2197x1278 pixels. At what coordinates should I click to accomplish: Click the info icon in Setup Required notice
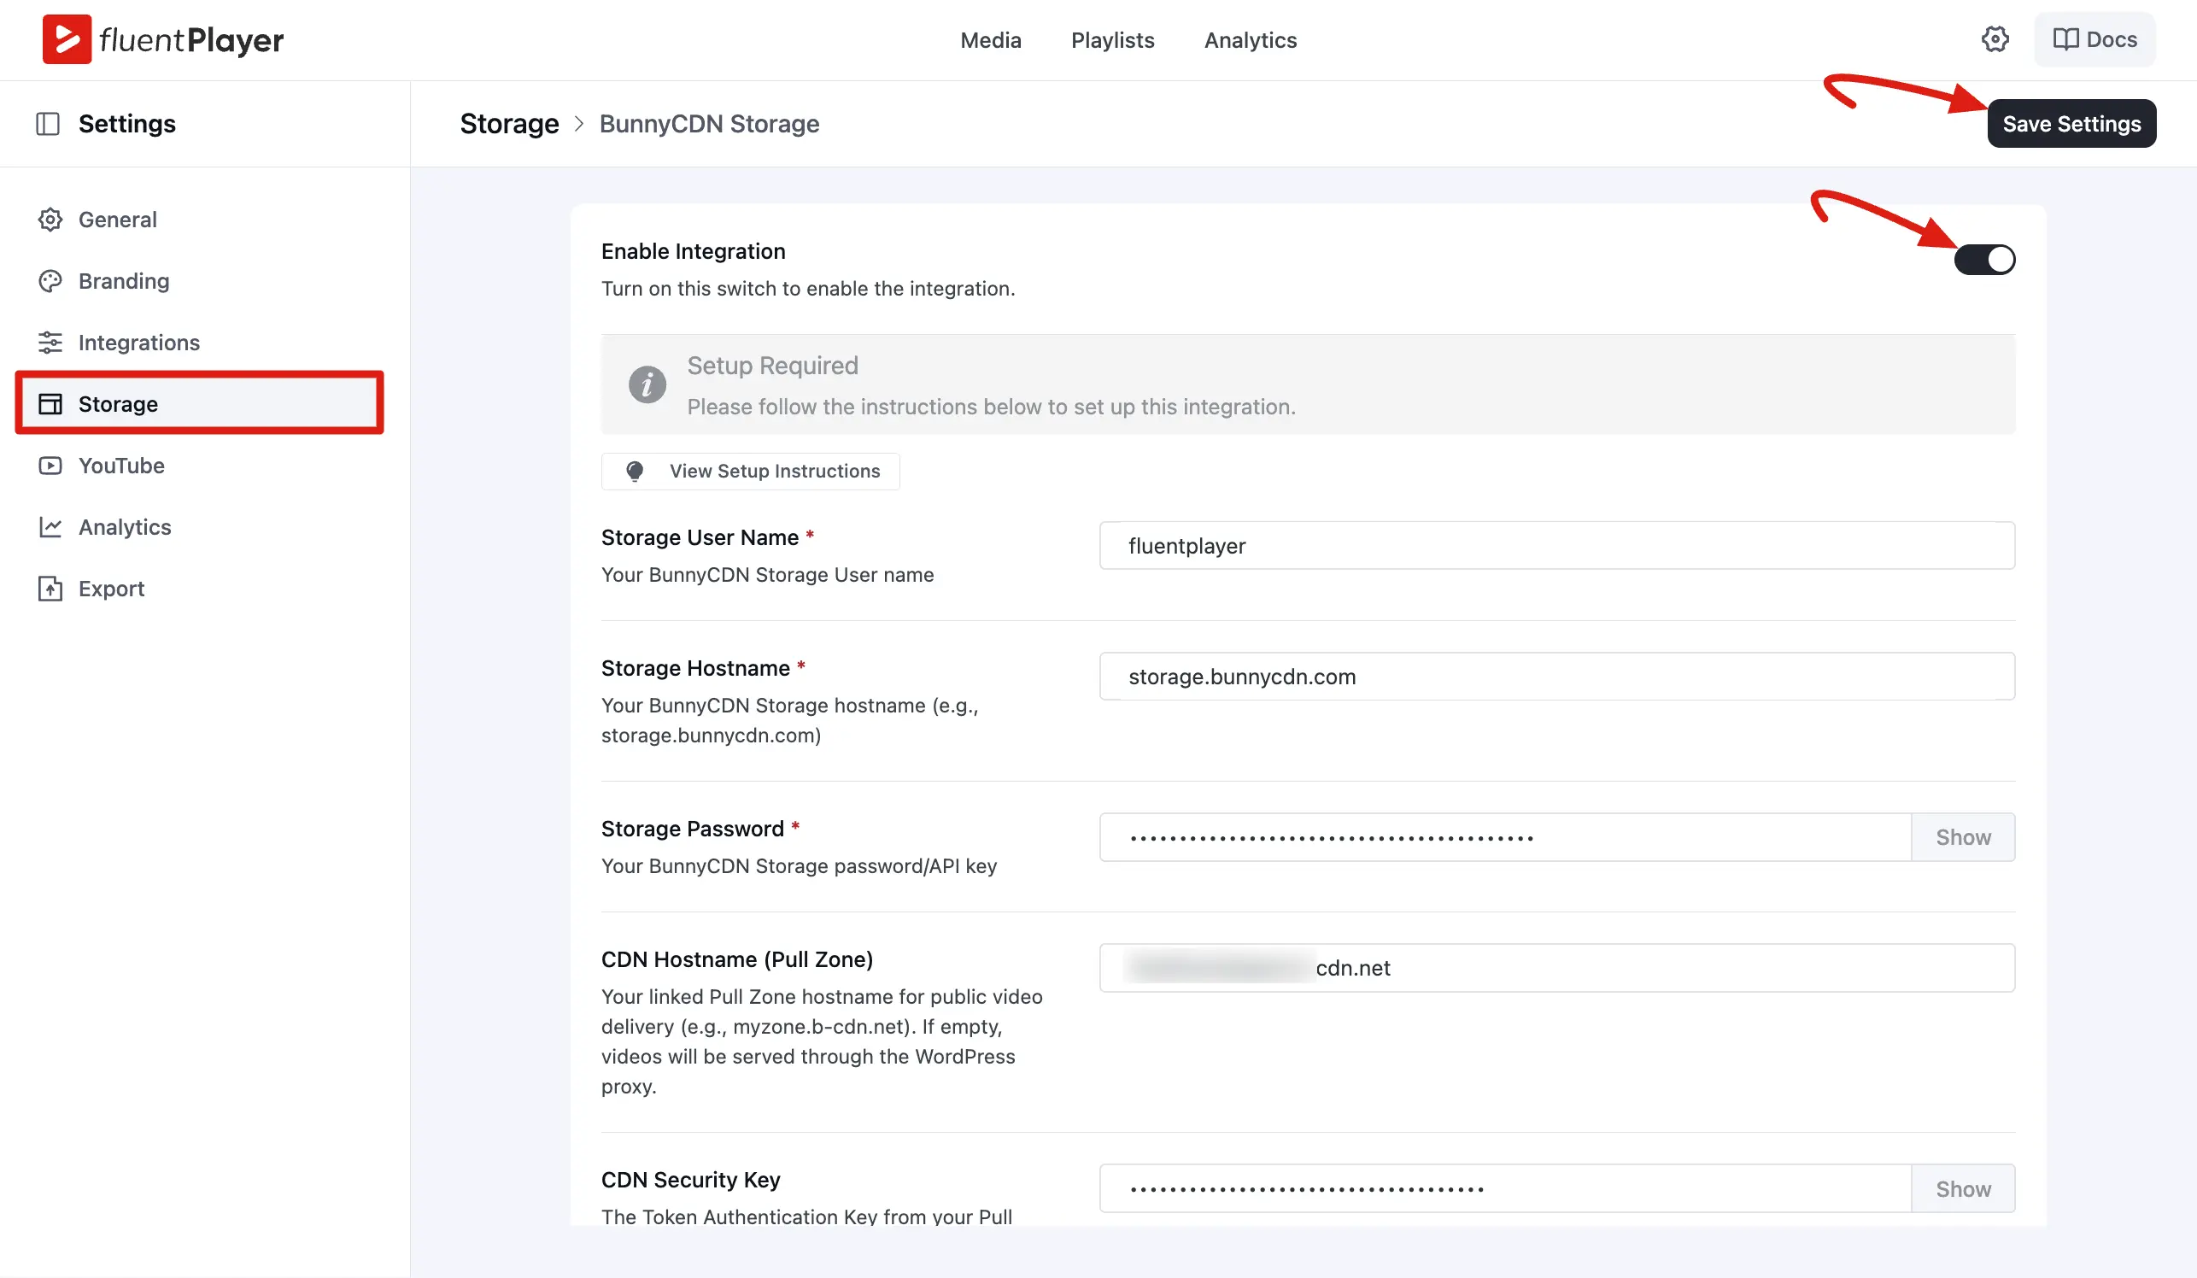pos(647,384)
